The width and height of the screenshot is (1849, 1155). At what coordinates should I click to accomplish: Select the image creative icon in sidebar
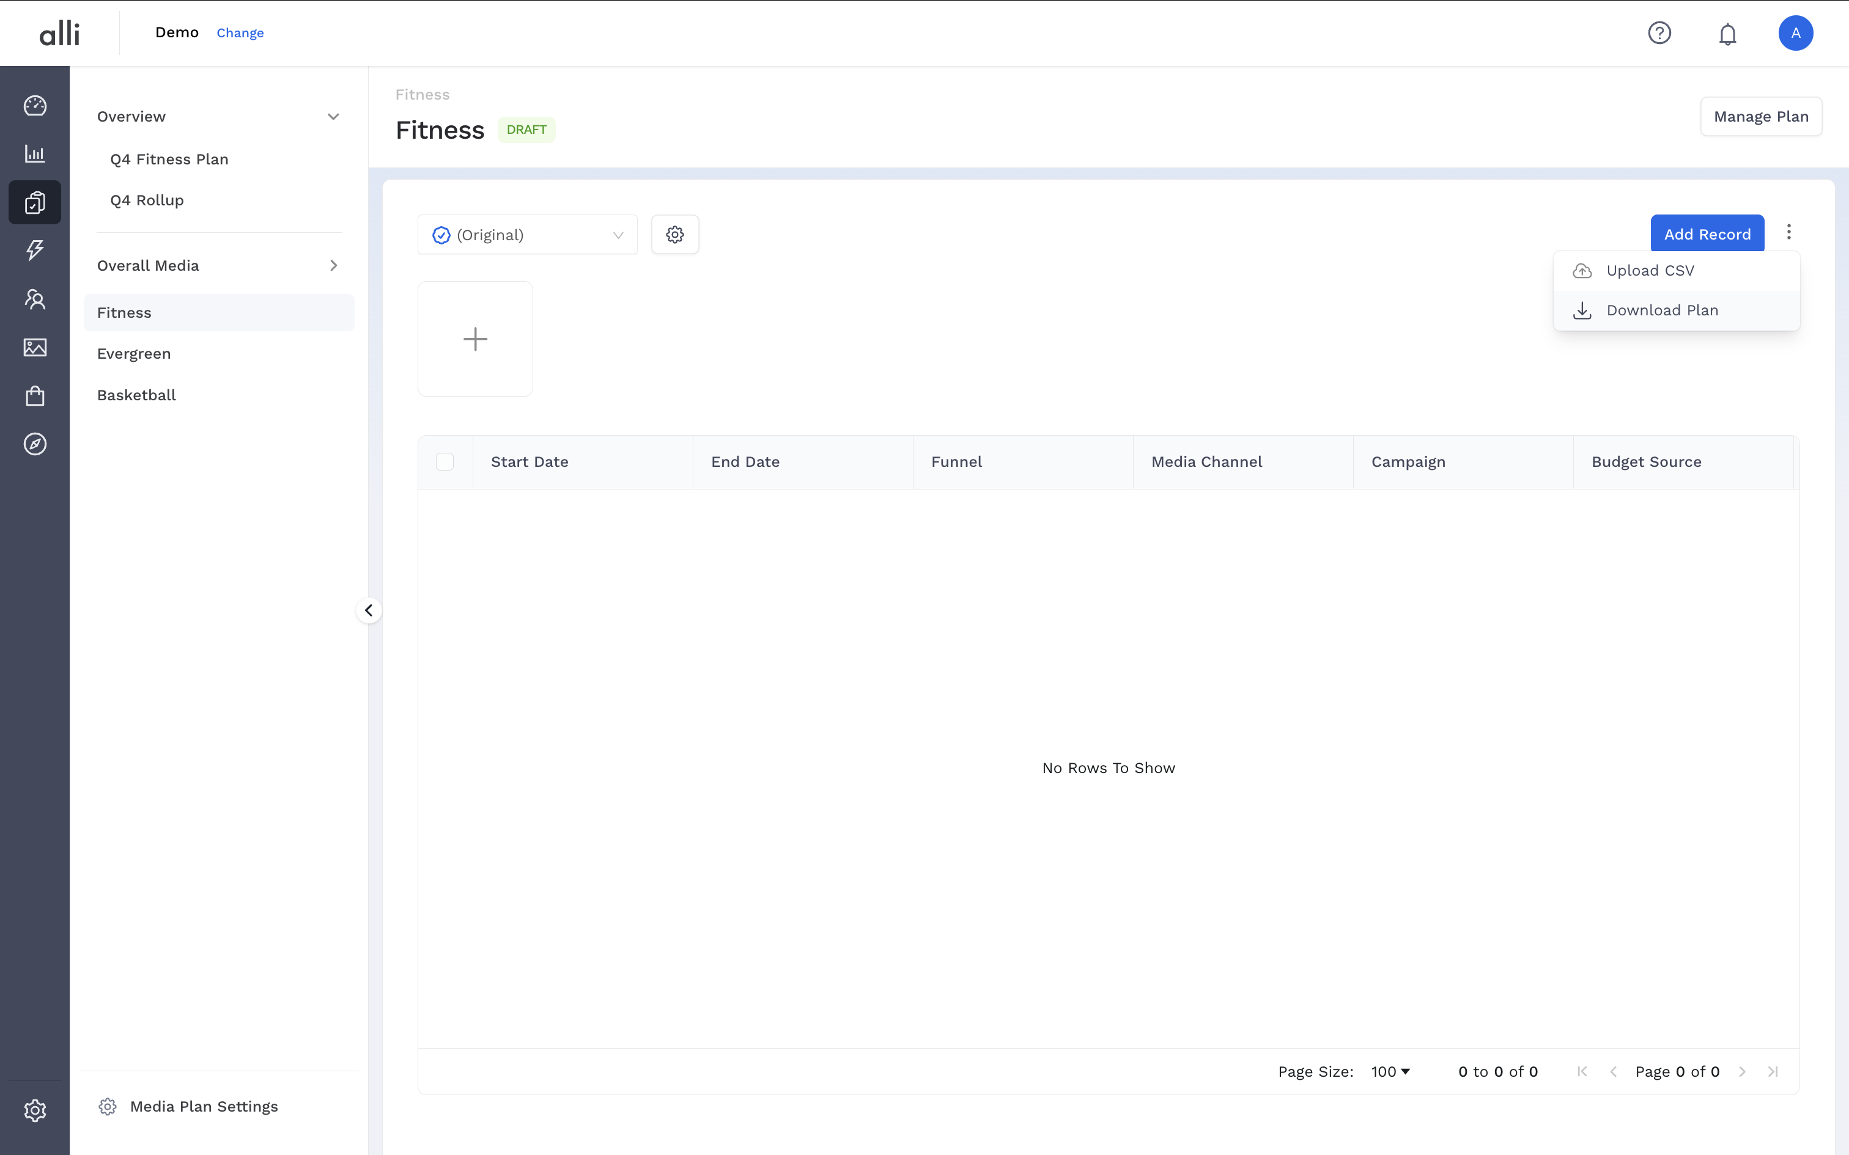(34, 347)
